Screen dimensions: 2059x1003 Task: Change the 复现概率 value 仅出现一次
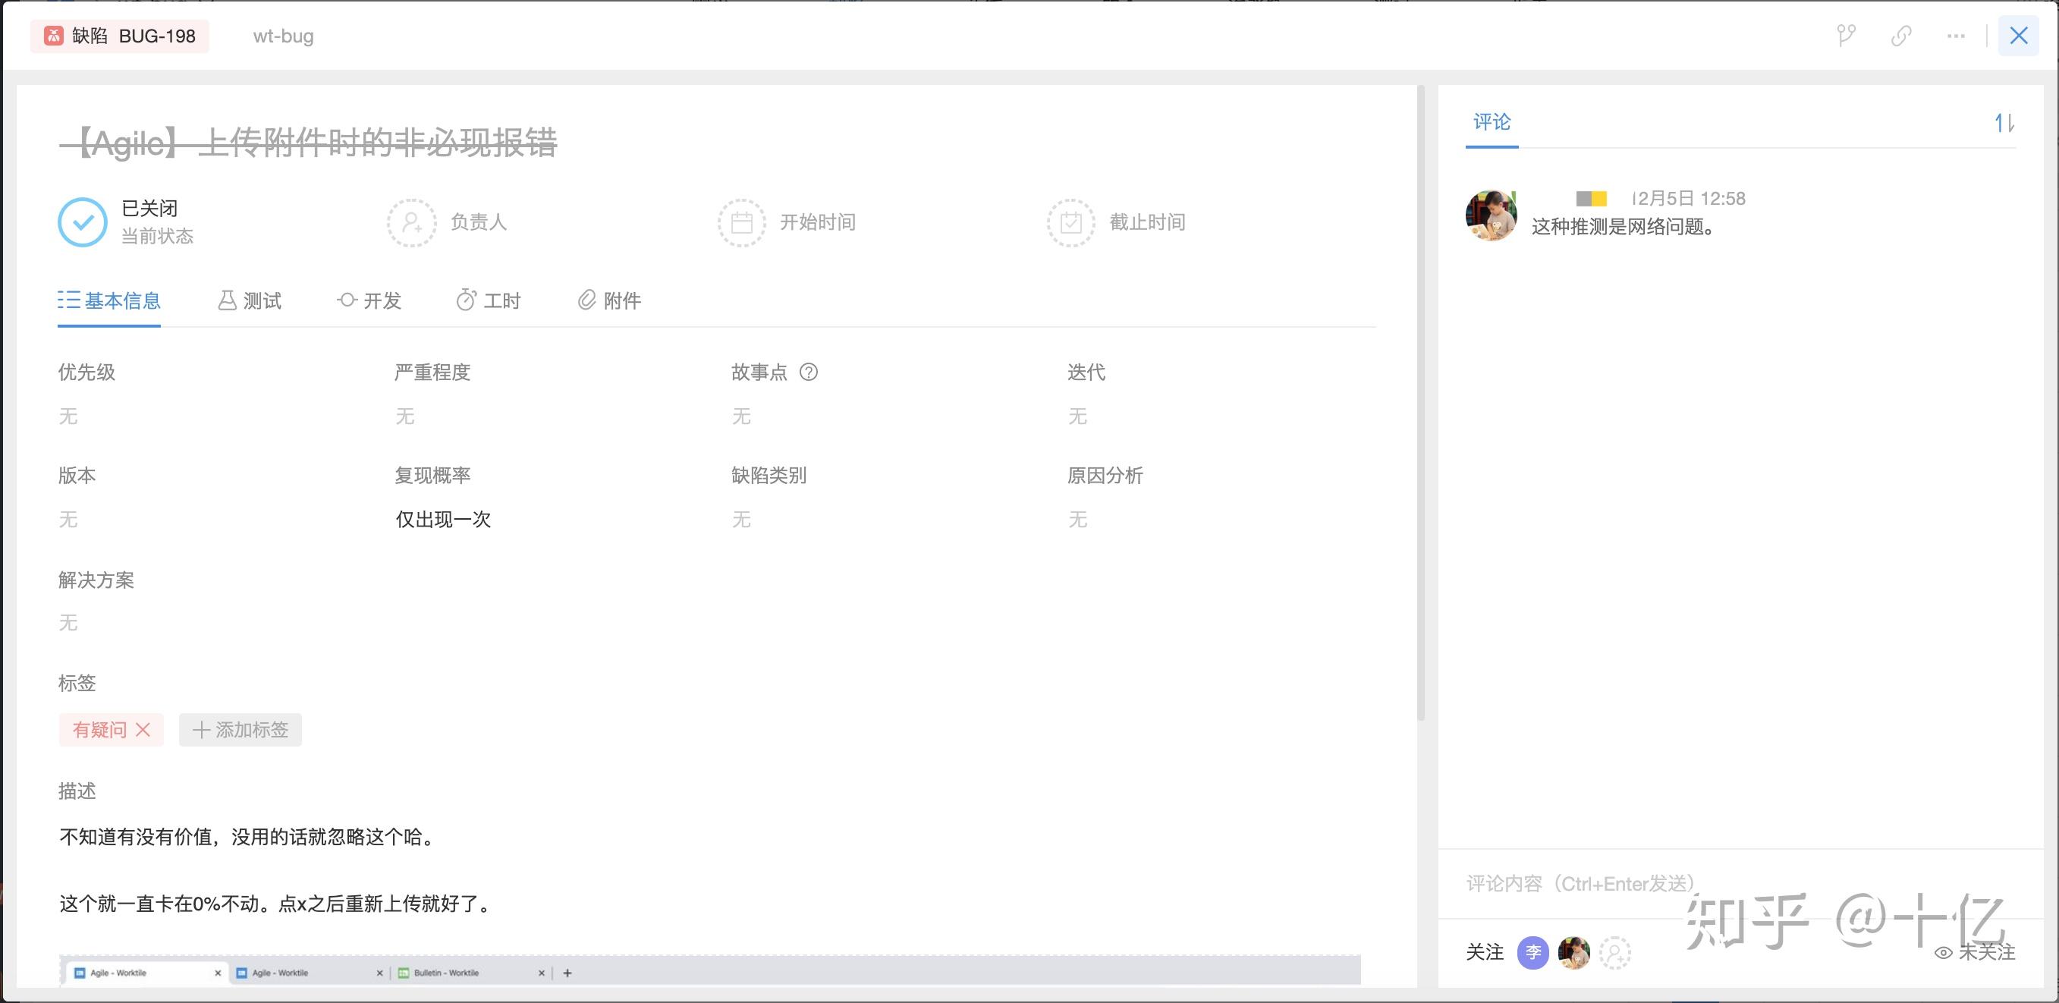pyautogui.click(x=443, y=520)
